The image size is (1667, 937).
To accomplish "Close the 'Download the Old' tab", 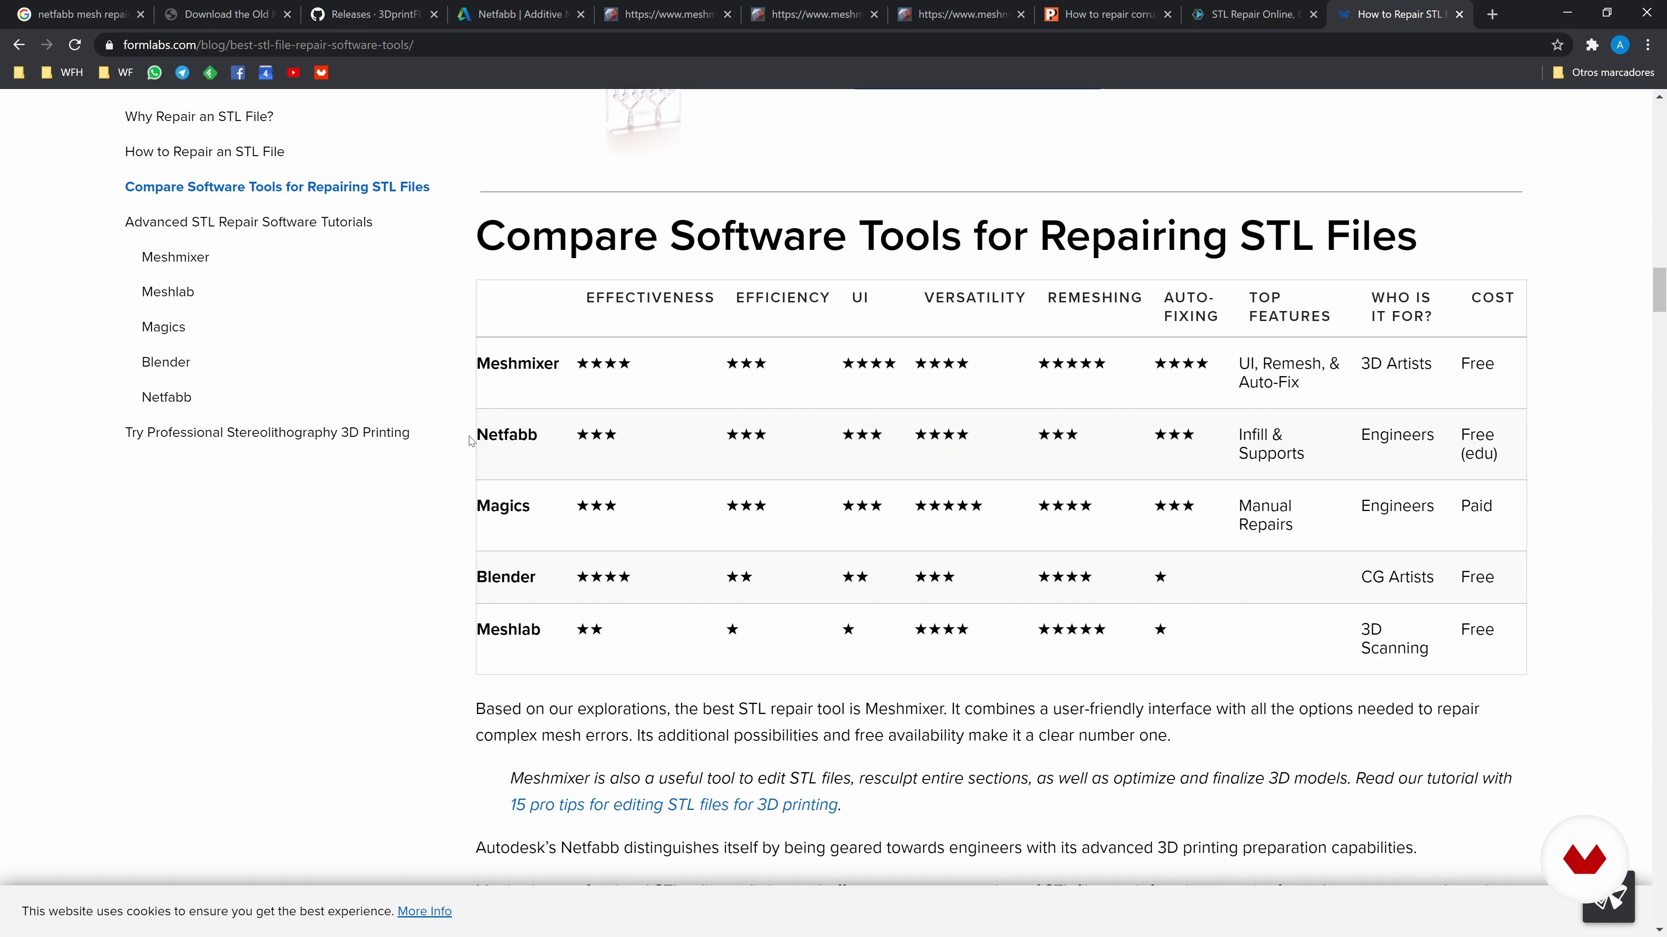I will (287, 14).
